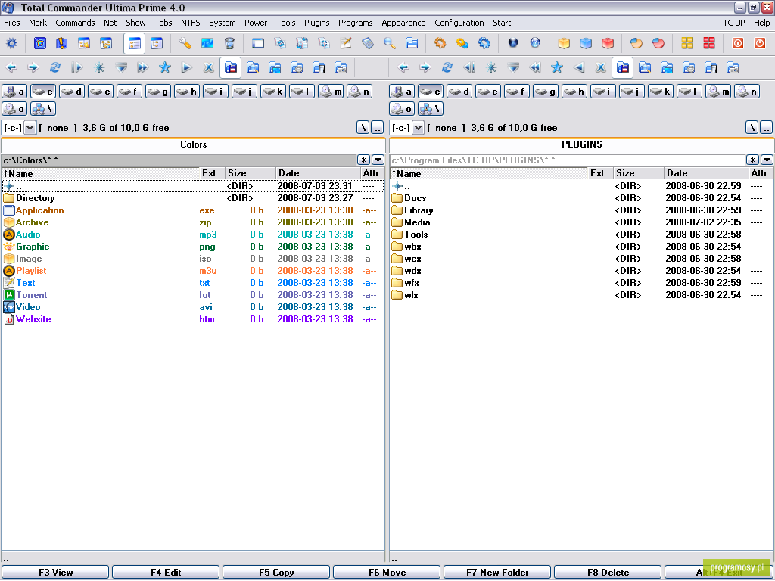Click the yellow cube icon
This screenshot has width=775, height=581.
[x=563, y=43]
